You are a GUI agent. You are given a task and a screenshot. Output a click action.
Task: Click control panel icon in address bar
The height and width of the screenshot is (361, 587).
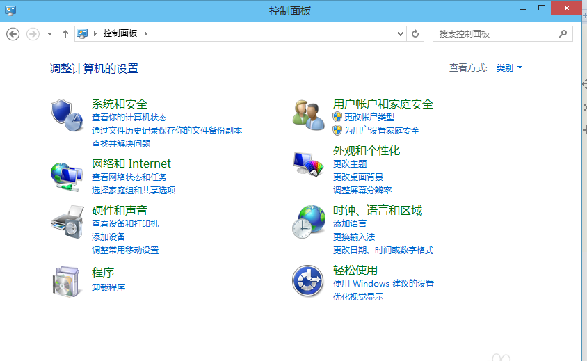click(x=82, y=33)
